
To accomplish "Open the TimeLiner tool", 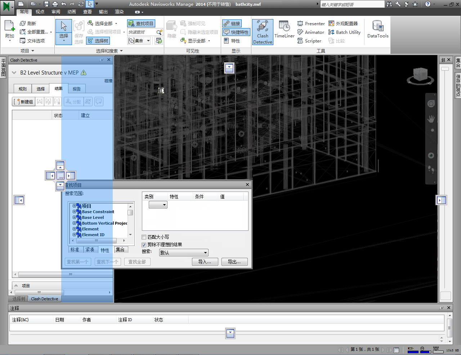I will [x=285, y=30].
